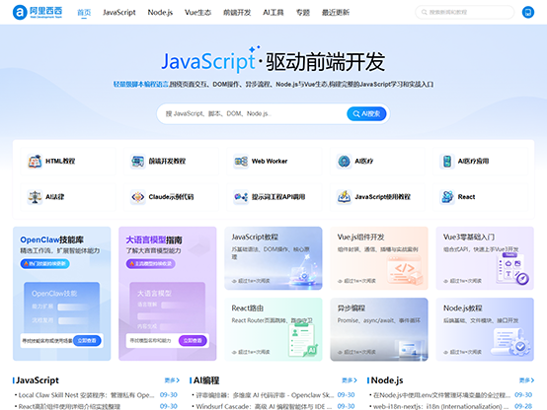Click the AI编程 section heading
This screenshot has width=547, height=410.
pyautogui.click(x=206, y=380)
